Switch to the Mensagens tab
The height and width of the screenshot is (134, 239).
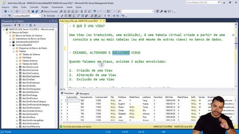pos(83,93)
